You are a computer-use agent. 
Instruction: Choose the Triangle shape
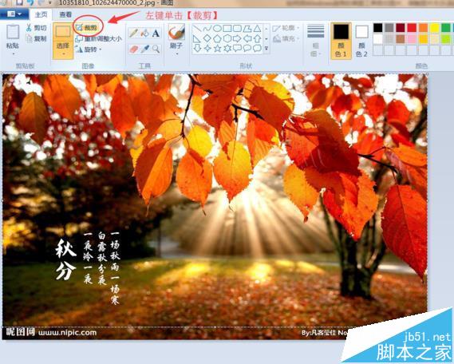click(x=257, y=29)
